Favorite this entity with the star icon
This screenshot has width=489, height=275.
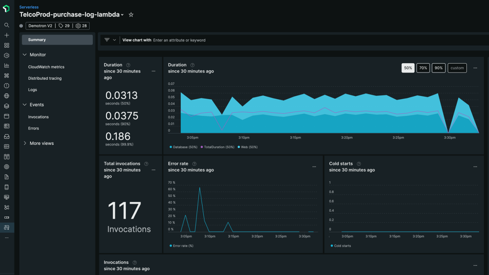point(131,15)
